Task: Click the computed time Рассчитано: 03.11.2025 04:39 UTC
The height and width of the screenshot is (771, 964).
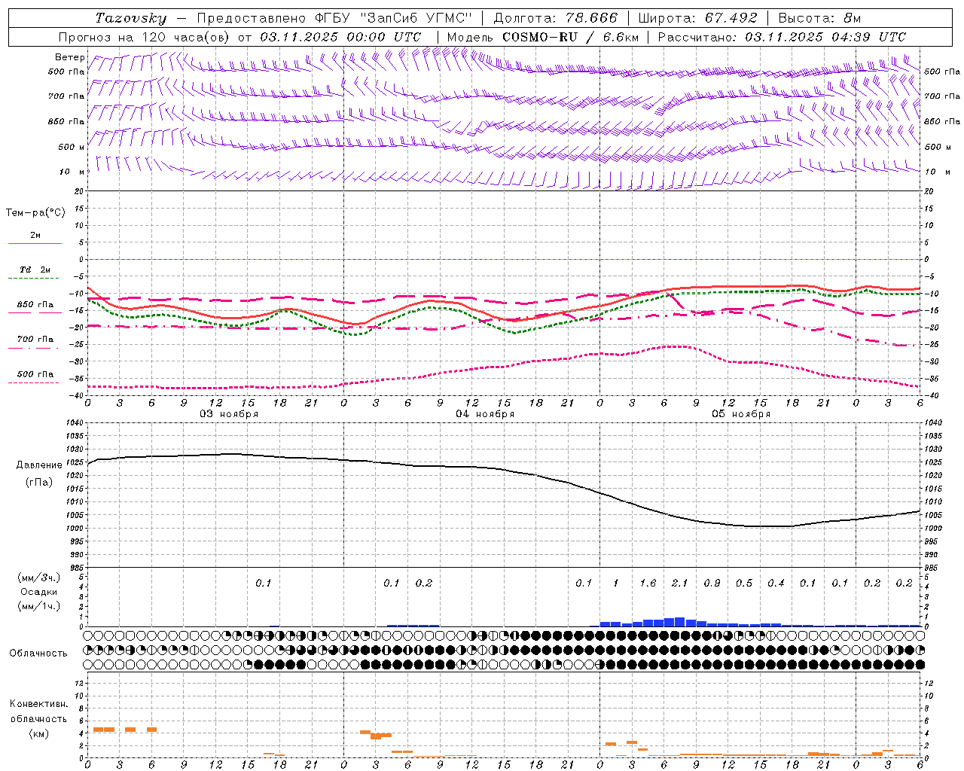Action: (x=782, y=37)
